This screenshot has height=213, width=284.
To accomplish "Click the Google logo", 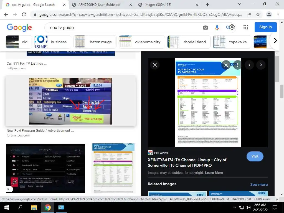I will (x=19, y=27).
